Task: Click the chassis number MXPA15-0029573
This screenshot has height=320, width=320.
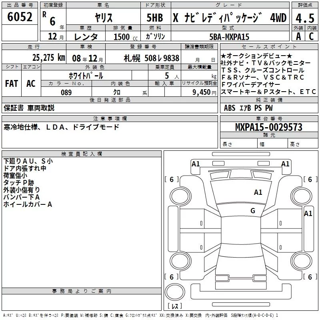Action: 269,127
